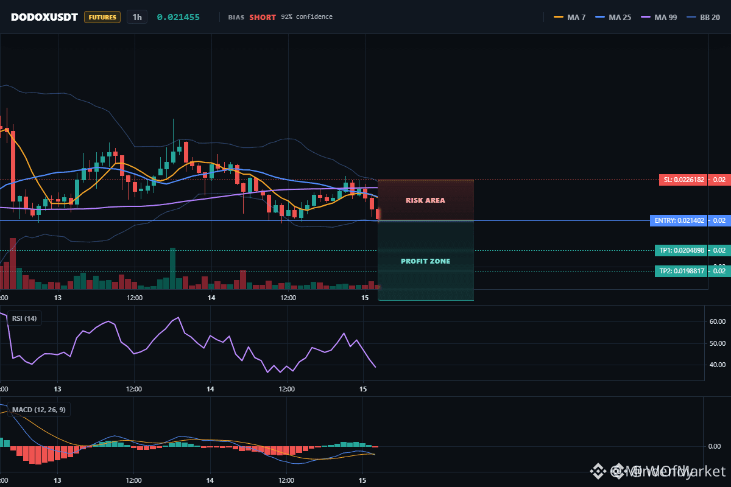The width and height of the screenshot is (731, 487).
Task: Click the 92% confidence text
Action: 307,17
